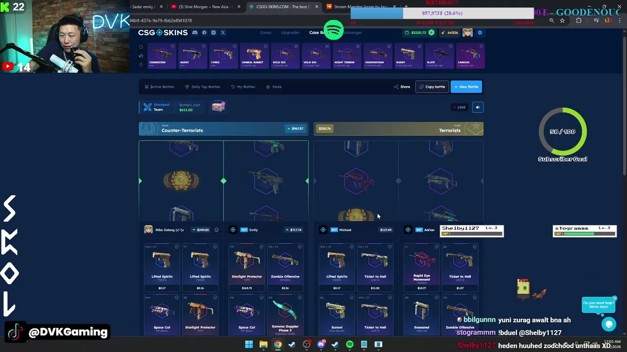Open Zombie Offensive $2.56 skin card

click(x=285, y=267)
